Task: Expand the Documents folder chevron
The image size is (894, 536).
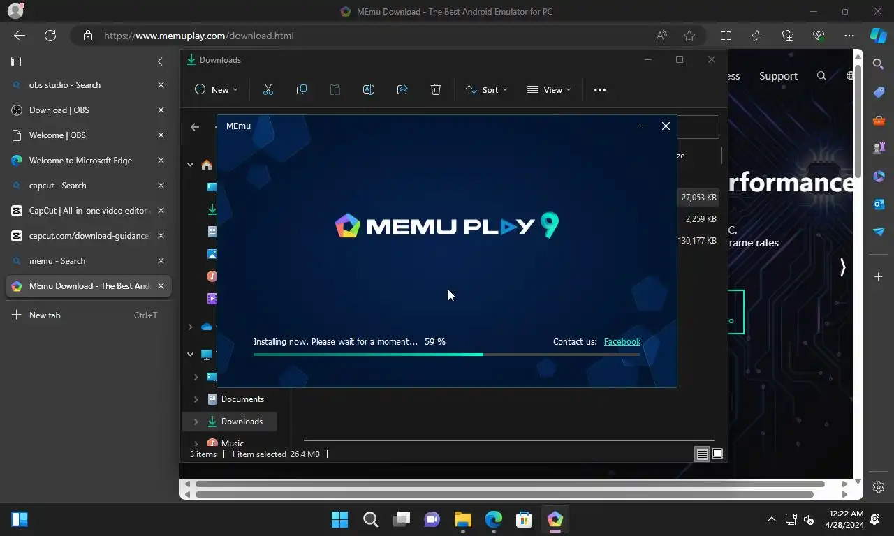Action: coord(196,399)
